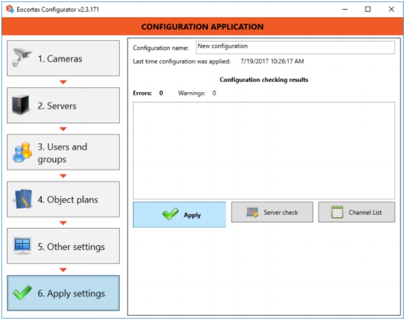Select the server rack icon for Servers

pyautogui.click(x=22, y=105)
